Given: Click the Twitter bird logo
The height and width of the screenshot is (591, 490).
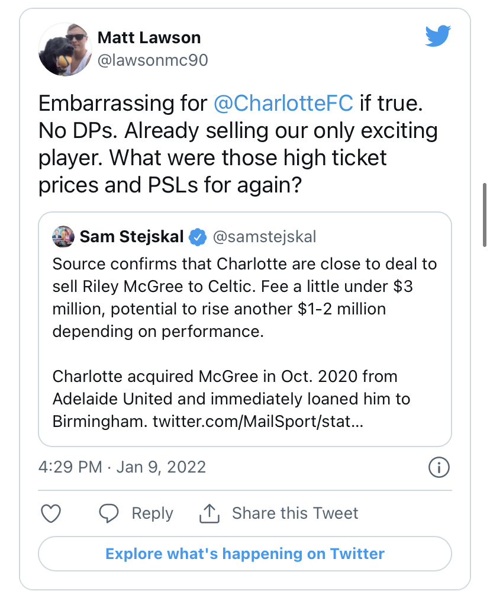Looking at the screenshot, I should click(438, 37).
